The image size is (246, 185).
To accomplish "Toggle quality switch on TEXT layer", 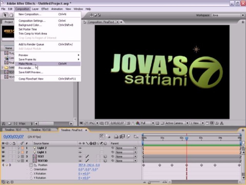I will pos(87,156).
